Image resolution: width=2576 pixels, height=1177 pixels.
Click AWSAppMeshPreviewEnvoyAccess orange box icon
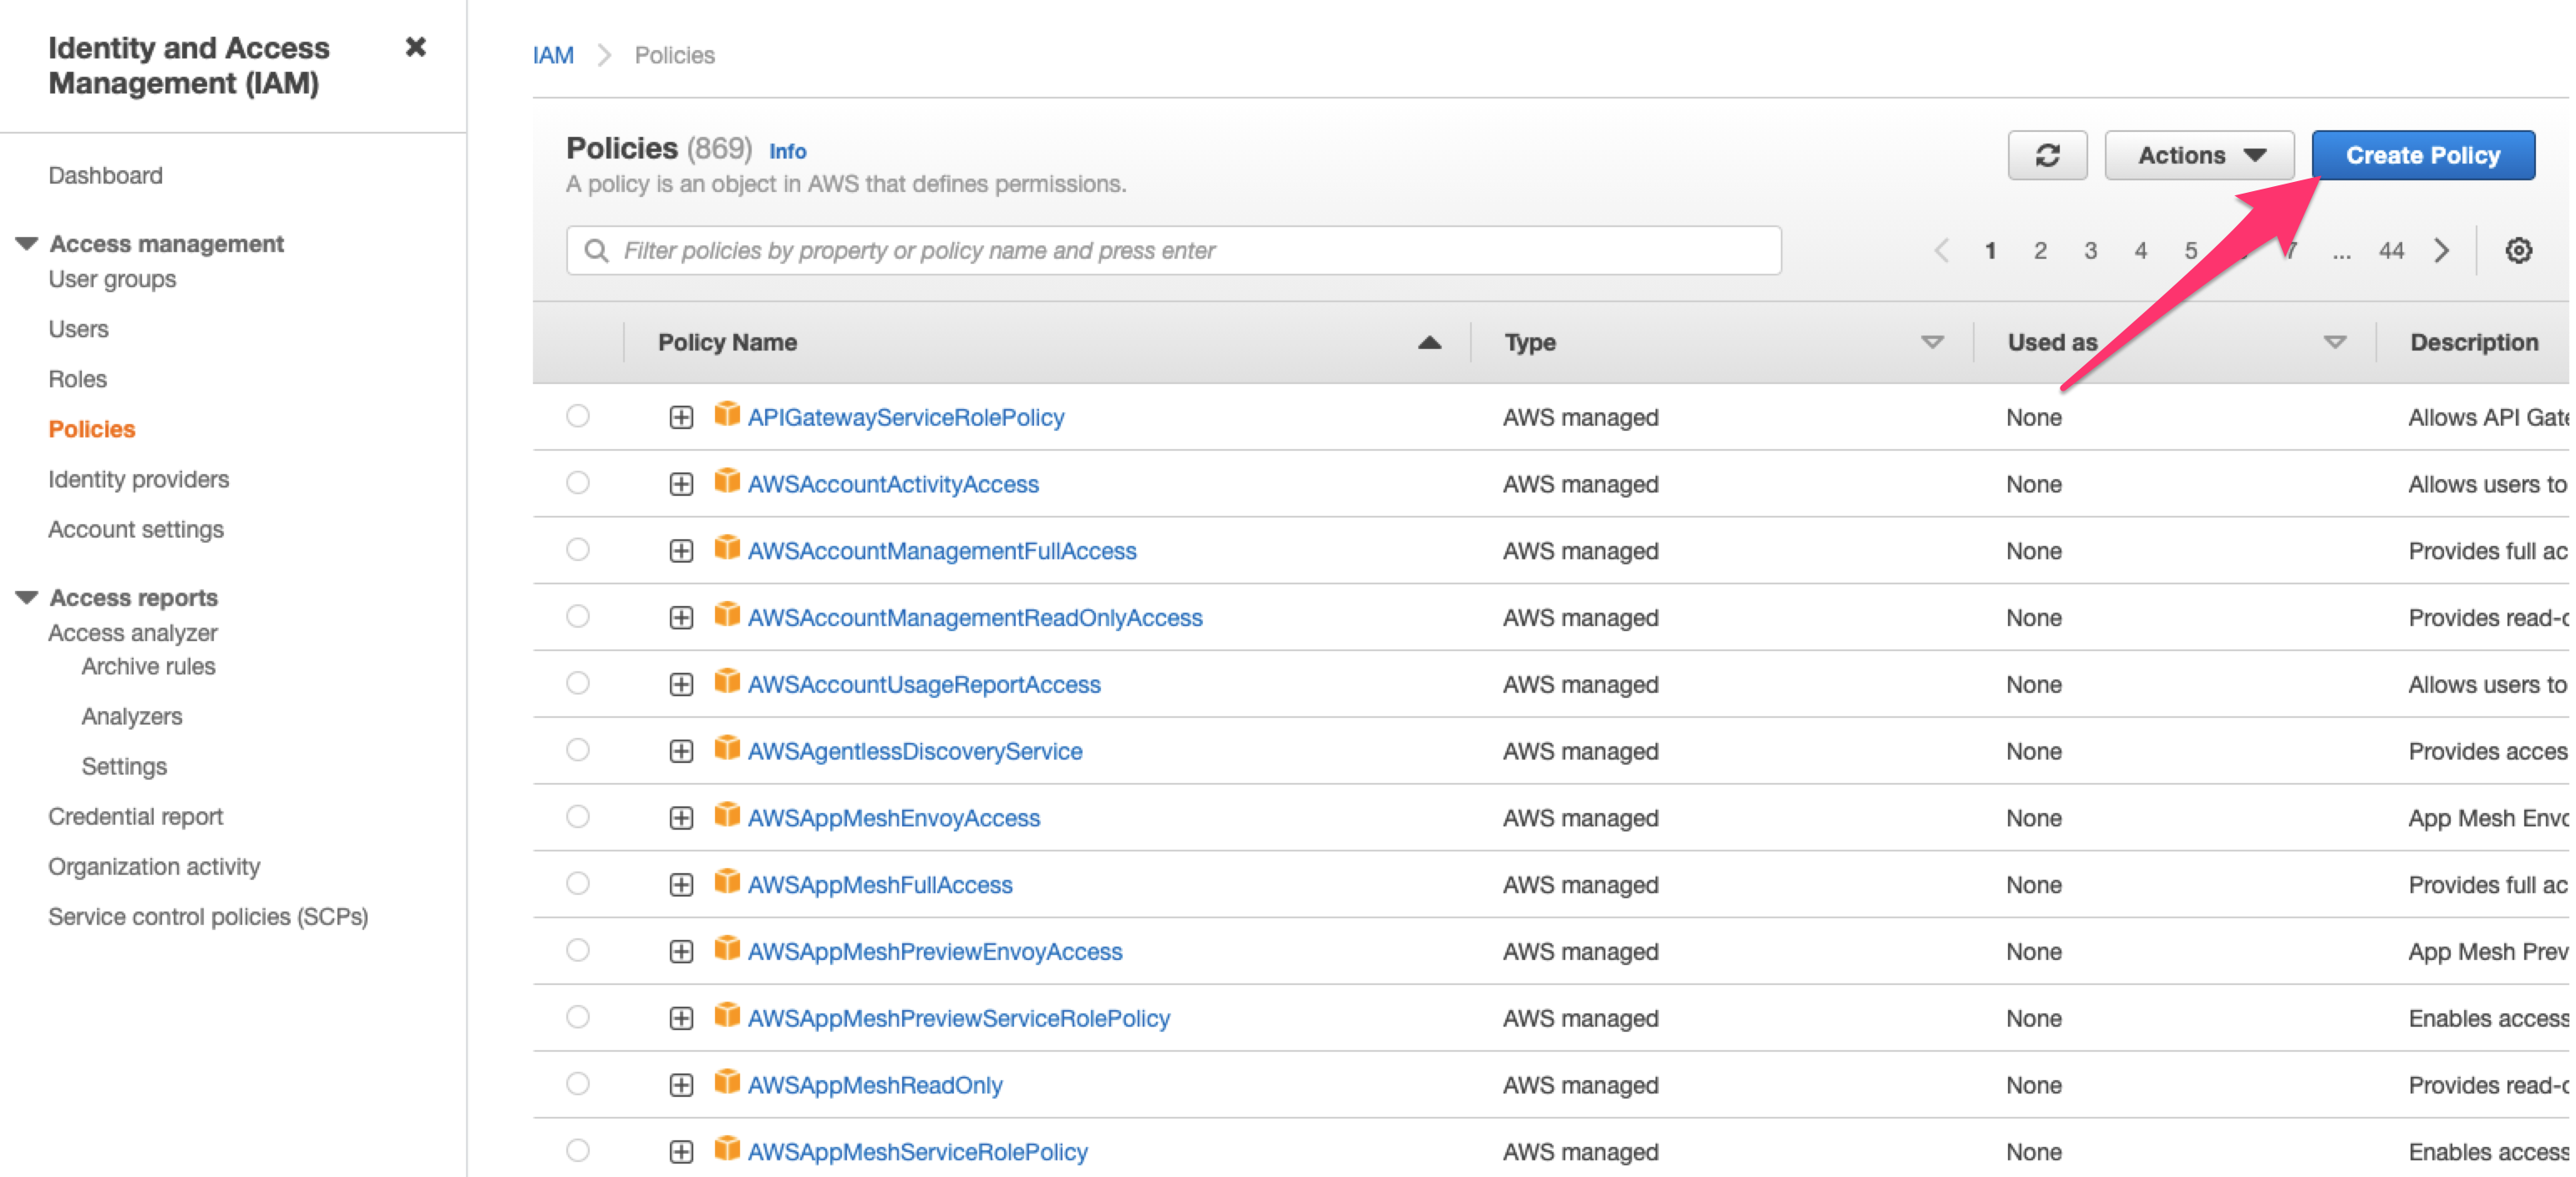pos(727,949)
